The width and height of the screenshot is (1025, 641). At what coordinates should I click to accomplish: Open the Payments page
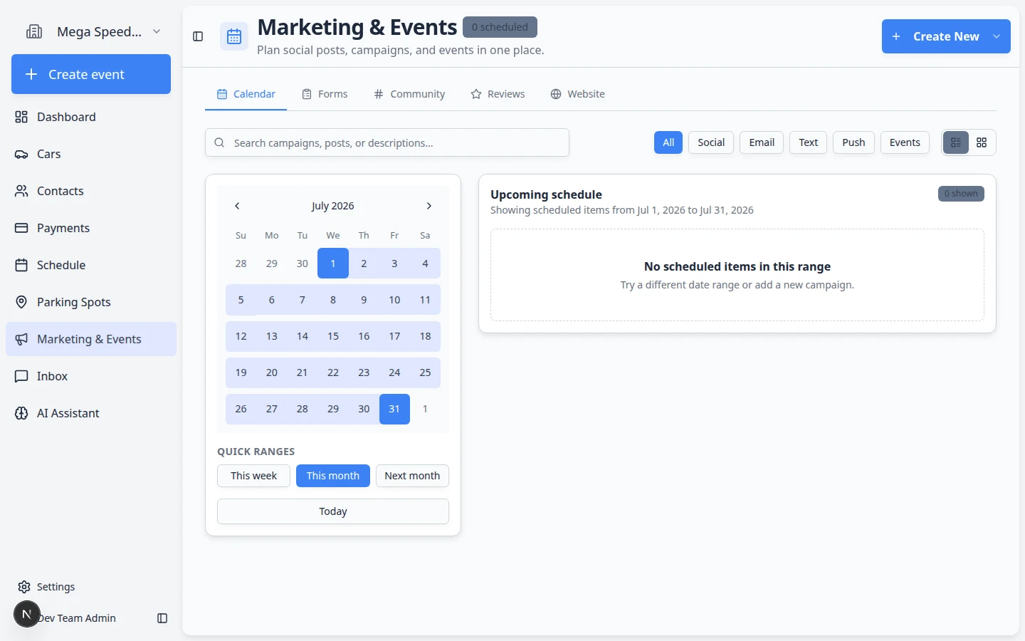[x=91, y=228]
